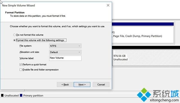Click the black Unallocated legend swatch

[2, 95]
